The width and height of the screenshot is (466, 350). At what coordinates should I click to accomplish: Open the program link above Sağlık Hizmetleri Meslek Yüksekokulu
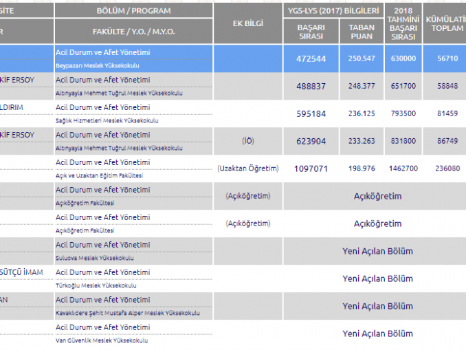102,107
